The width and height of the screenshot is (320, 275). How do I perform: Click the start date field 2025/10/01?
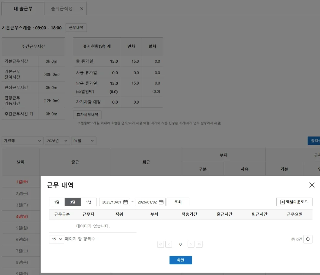coord(111,202)
